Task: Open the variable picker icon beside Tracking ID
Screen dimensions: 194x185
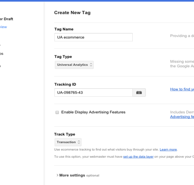Action: click(139, 92)
